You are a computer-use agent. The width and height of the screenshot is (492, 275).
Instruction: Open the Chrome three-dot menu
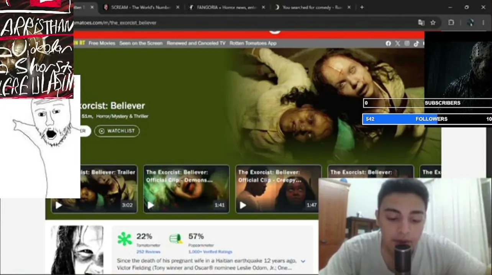(484, 23)
